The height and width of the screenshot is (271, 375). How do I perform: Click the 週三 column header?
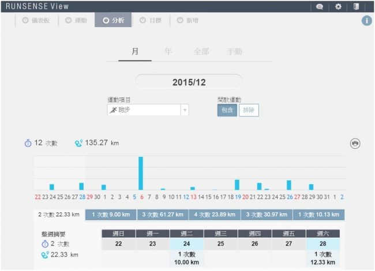click(x=221, y=234)
